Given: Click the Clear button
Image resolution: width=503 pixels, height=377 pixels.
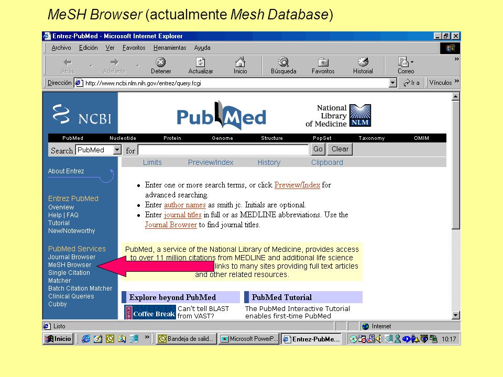Looking at the screenshot, I should (340, 149).
